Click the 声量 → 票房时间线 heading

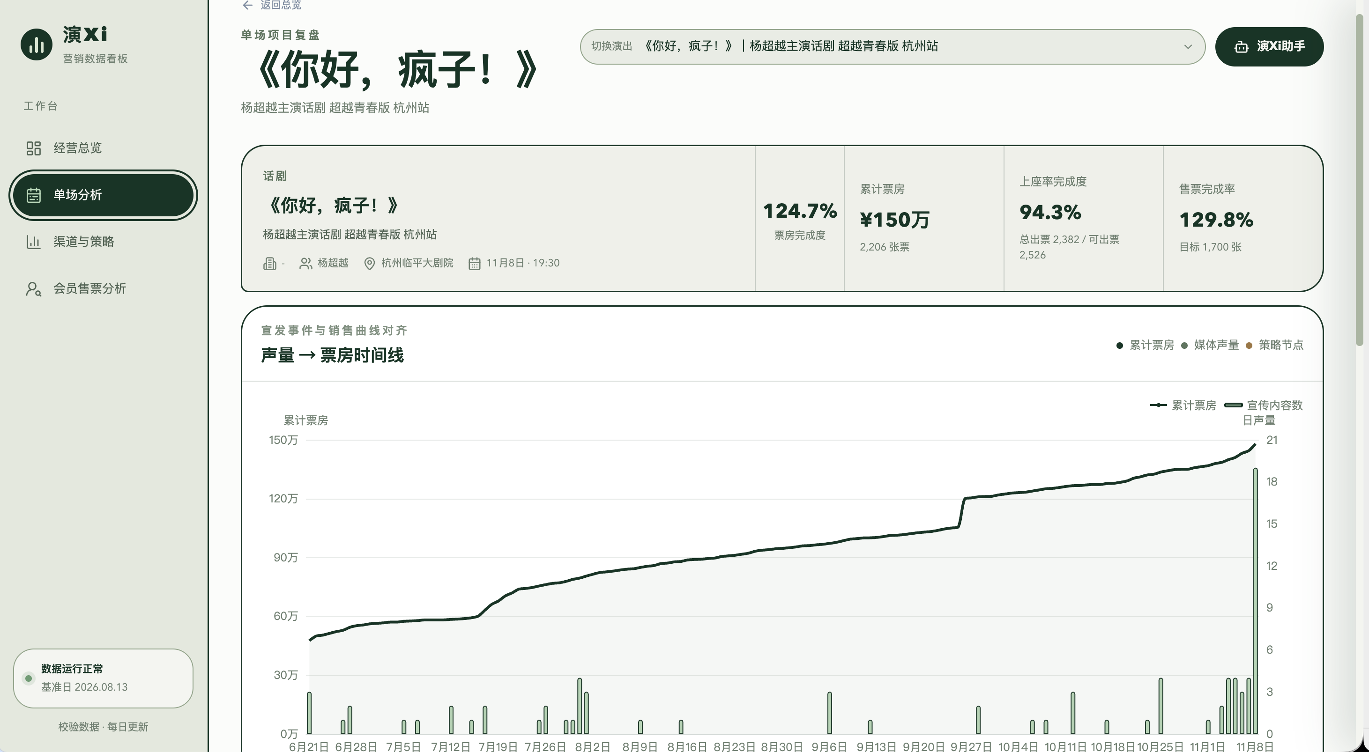tap(332, 355)
